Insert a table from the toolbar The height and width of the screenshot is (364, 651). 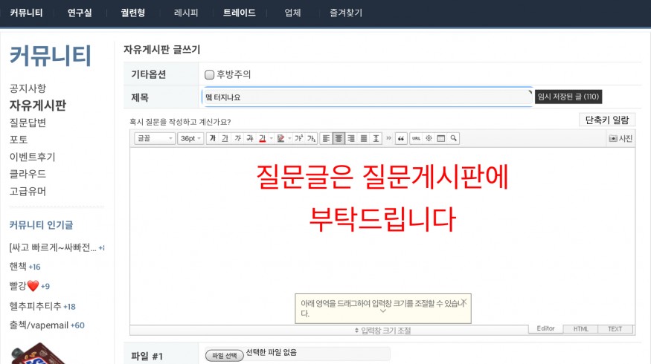click(440, 138)
